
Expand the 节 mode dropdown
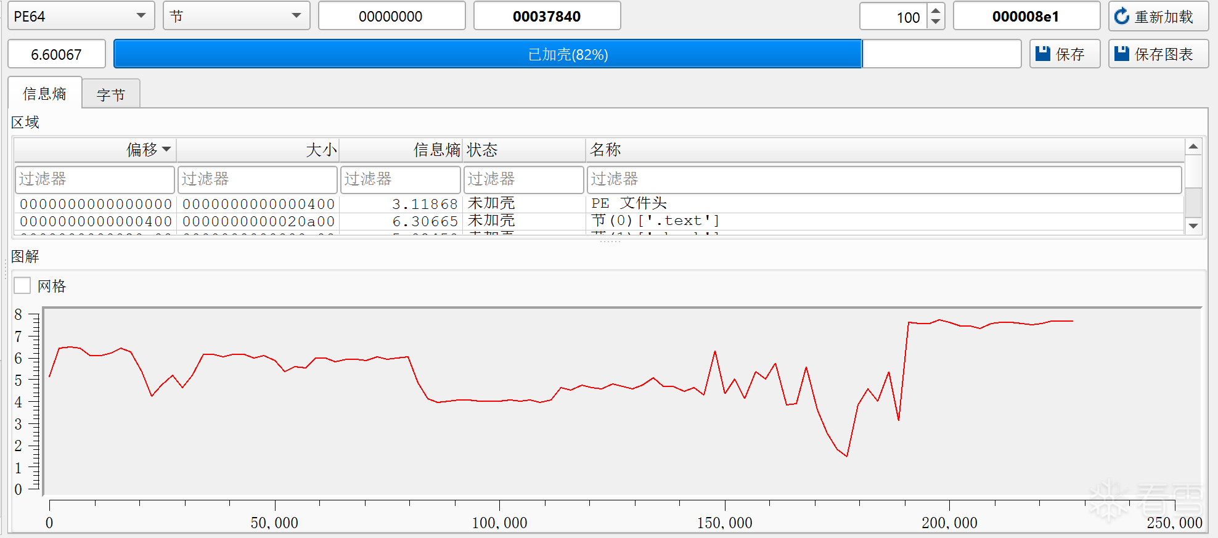click(236, 16)
